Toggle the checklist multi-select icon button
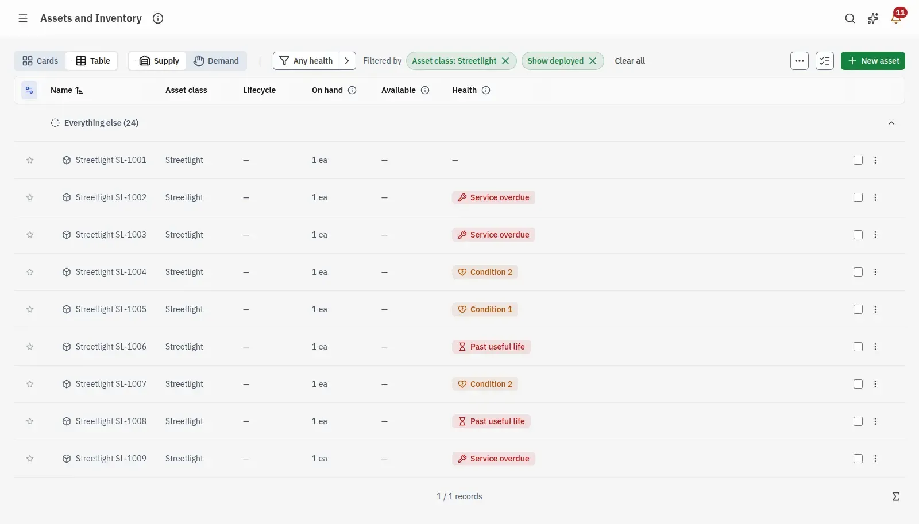 [825, 61]
